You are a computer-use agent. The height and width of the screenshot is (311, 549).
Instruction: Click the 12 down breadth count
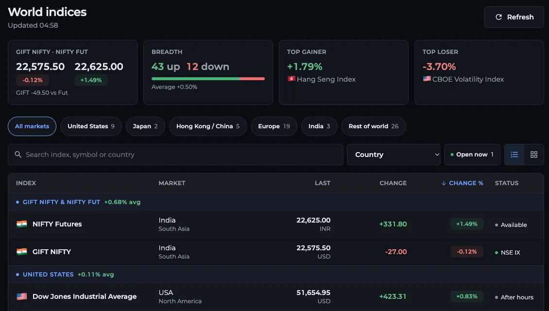coord(208,67)
